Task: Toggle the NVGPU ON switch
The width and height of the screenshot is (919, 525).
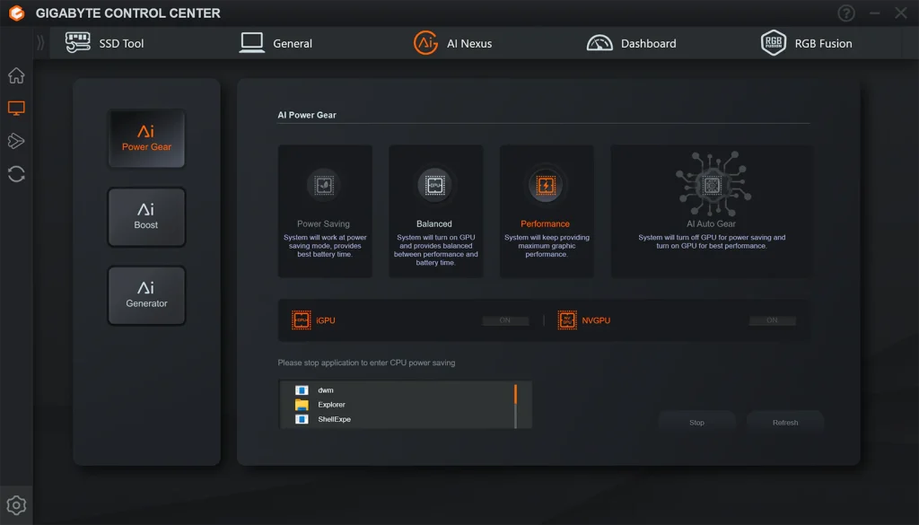Action: (x=773, y=320)
